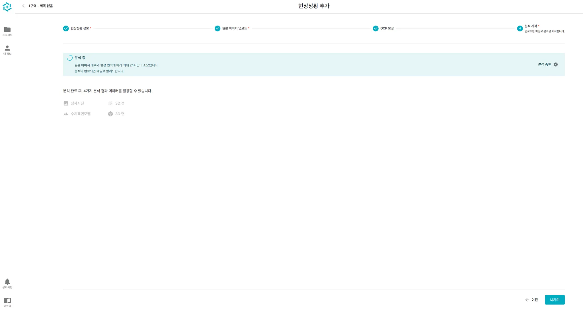The height and width of the screenshot is (312, 583).
Task: Click the 수치표면모델 mountain icon
Action: tap(66, 114)
